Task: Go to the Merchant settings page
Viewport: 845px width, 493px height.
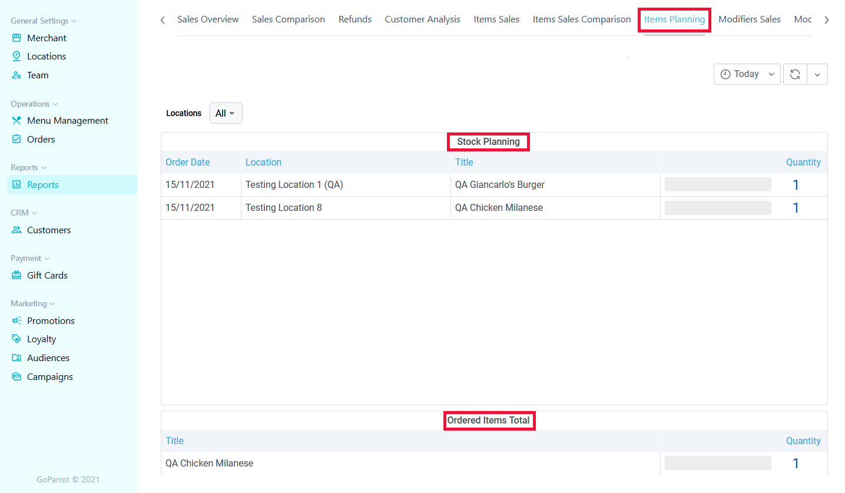Action: [47, 38]
